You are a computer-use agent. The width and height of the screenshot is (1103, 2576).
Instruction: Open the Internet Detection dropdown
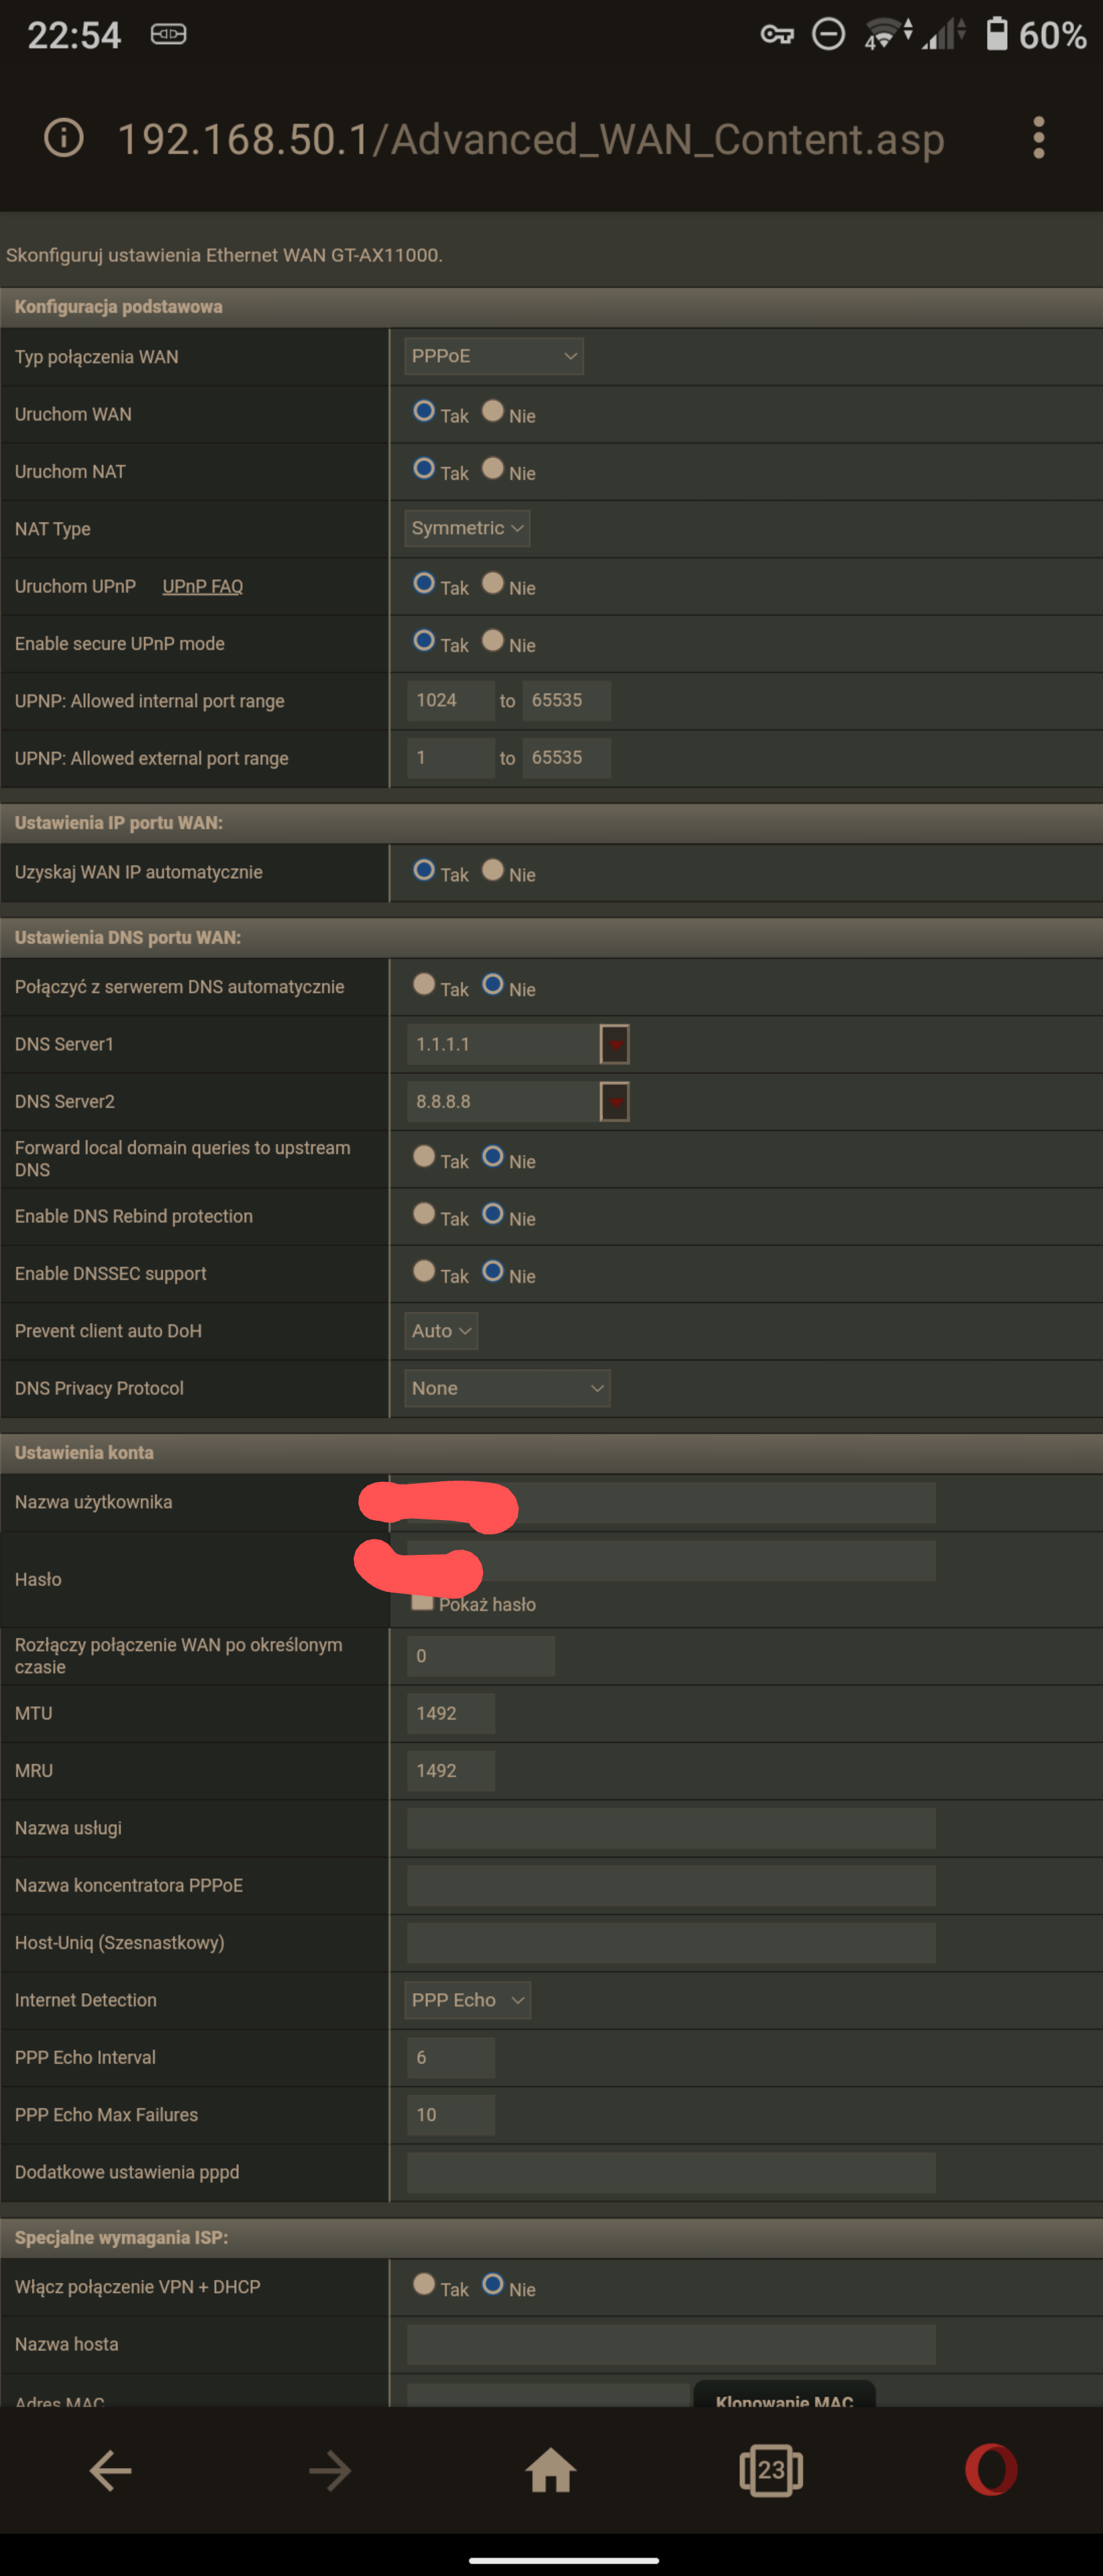click(467, 2000)
